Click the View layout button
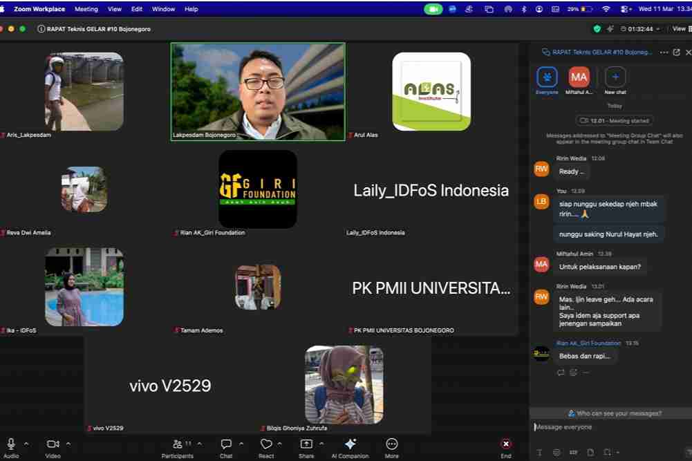This screenshot has height=461, width=692. click(682, 29)
